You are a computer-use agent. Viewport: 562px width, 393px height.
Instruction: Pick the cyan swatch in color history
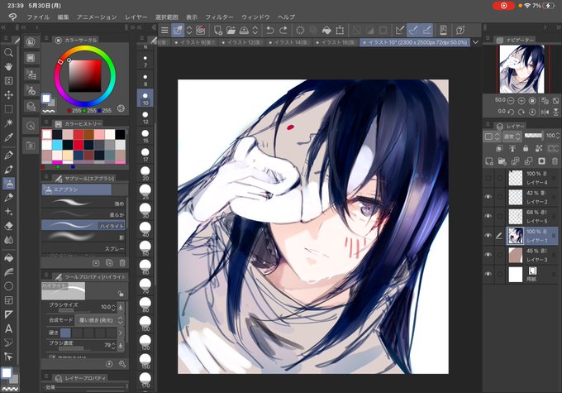(x=57, y=145)
